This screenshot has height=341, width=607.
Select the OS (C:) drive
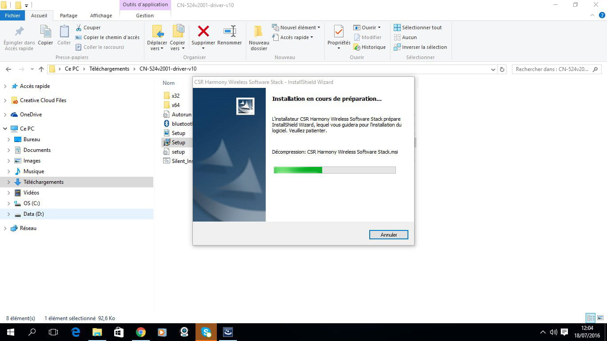click(32, 203)
